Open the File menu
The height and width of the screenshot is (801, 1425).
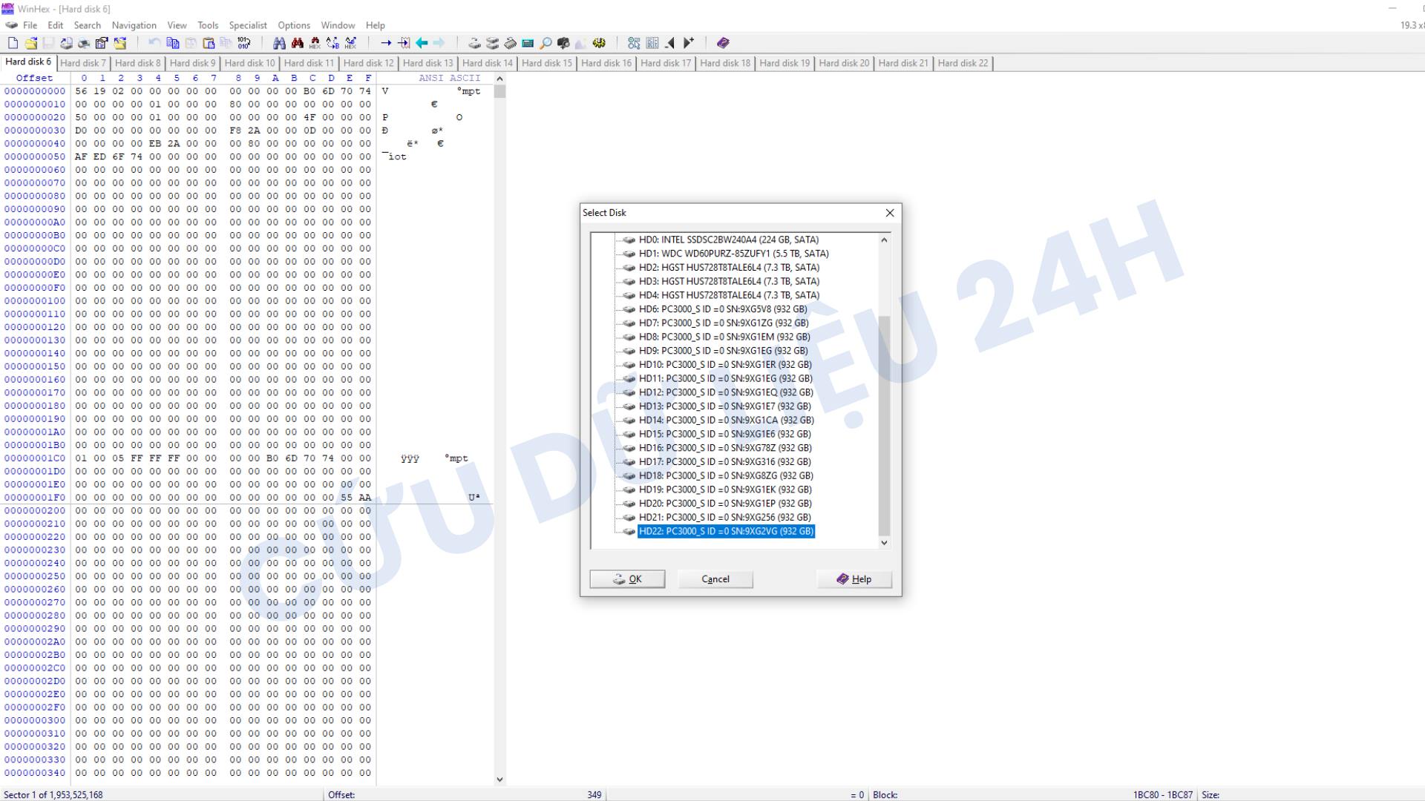click(30, 25)
